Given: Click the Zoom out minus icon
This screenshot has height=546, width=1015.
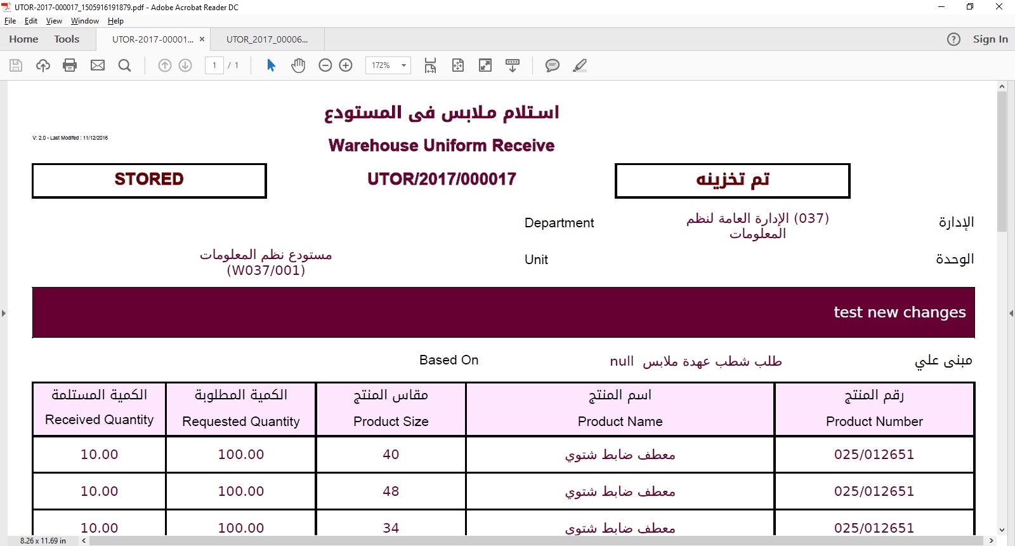Looking at the screenshot, I should tap(325, 65).
